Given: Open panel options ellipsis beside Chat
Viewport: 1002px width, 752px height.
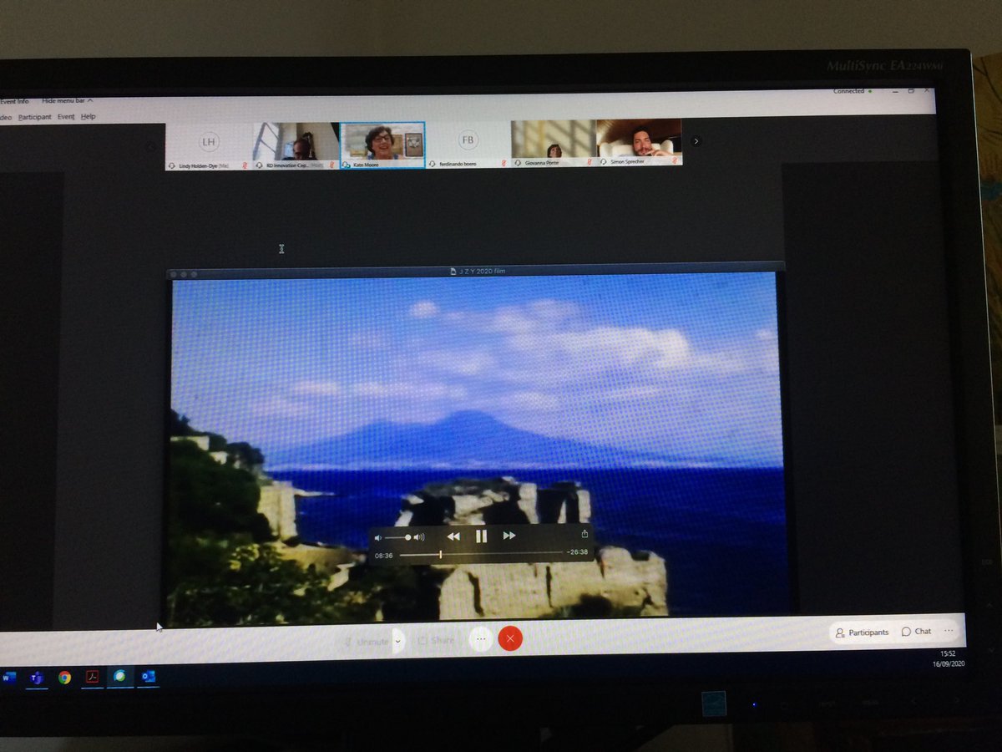Looking at the screenshot, I should 949,631.
